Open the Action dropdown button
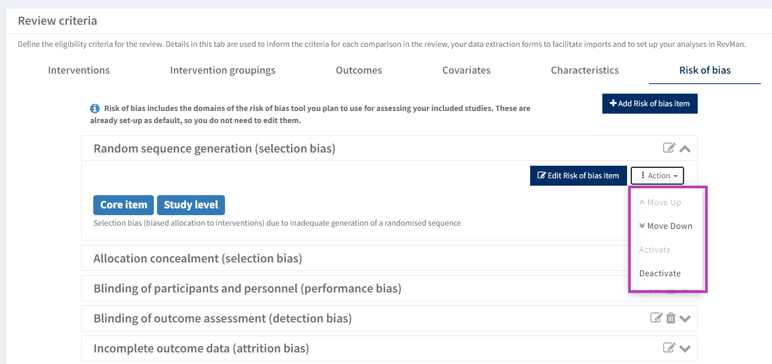 point(657,176)
